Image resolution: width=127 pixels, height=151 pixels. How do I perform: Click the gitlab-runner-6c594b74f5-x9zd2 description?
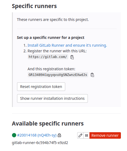pyautogui.click(x=40, y=143)
